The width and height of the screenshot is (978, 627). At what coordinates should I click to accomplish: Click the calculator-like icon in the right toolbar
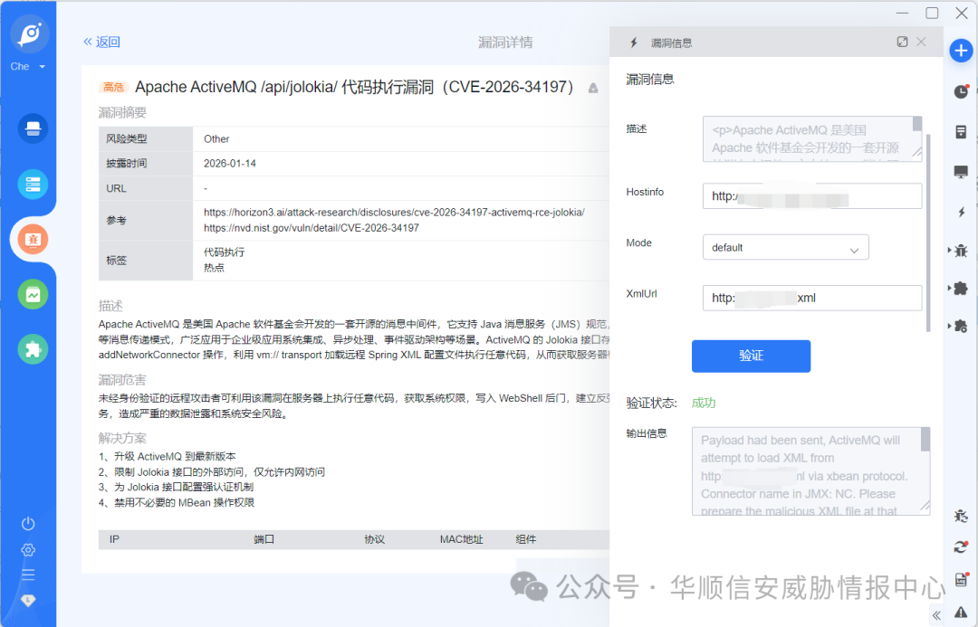coord(961,131)
